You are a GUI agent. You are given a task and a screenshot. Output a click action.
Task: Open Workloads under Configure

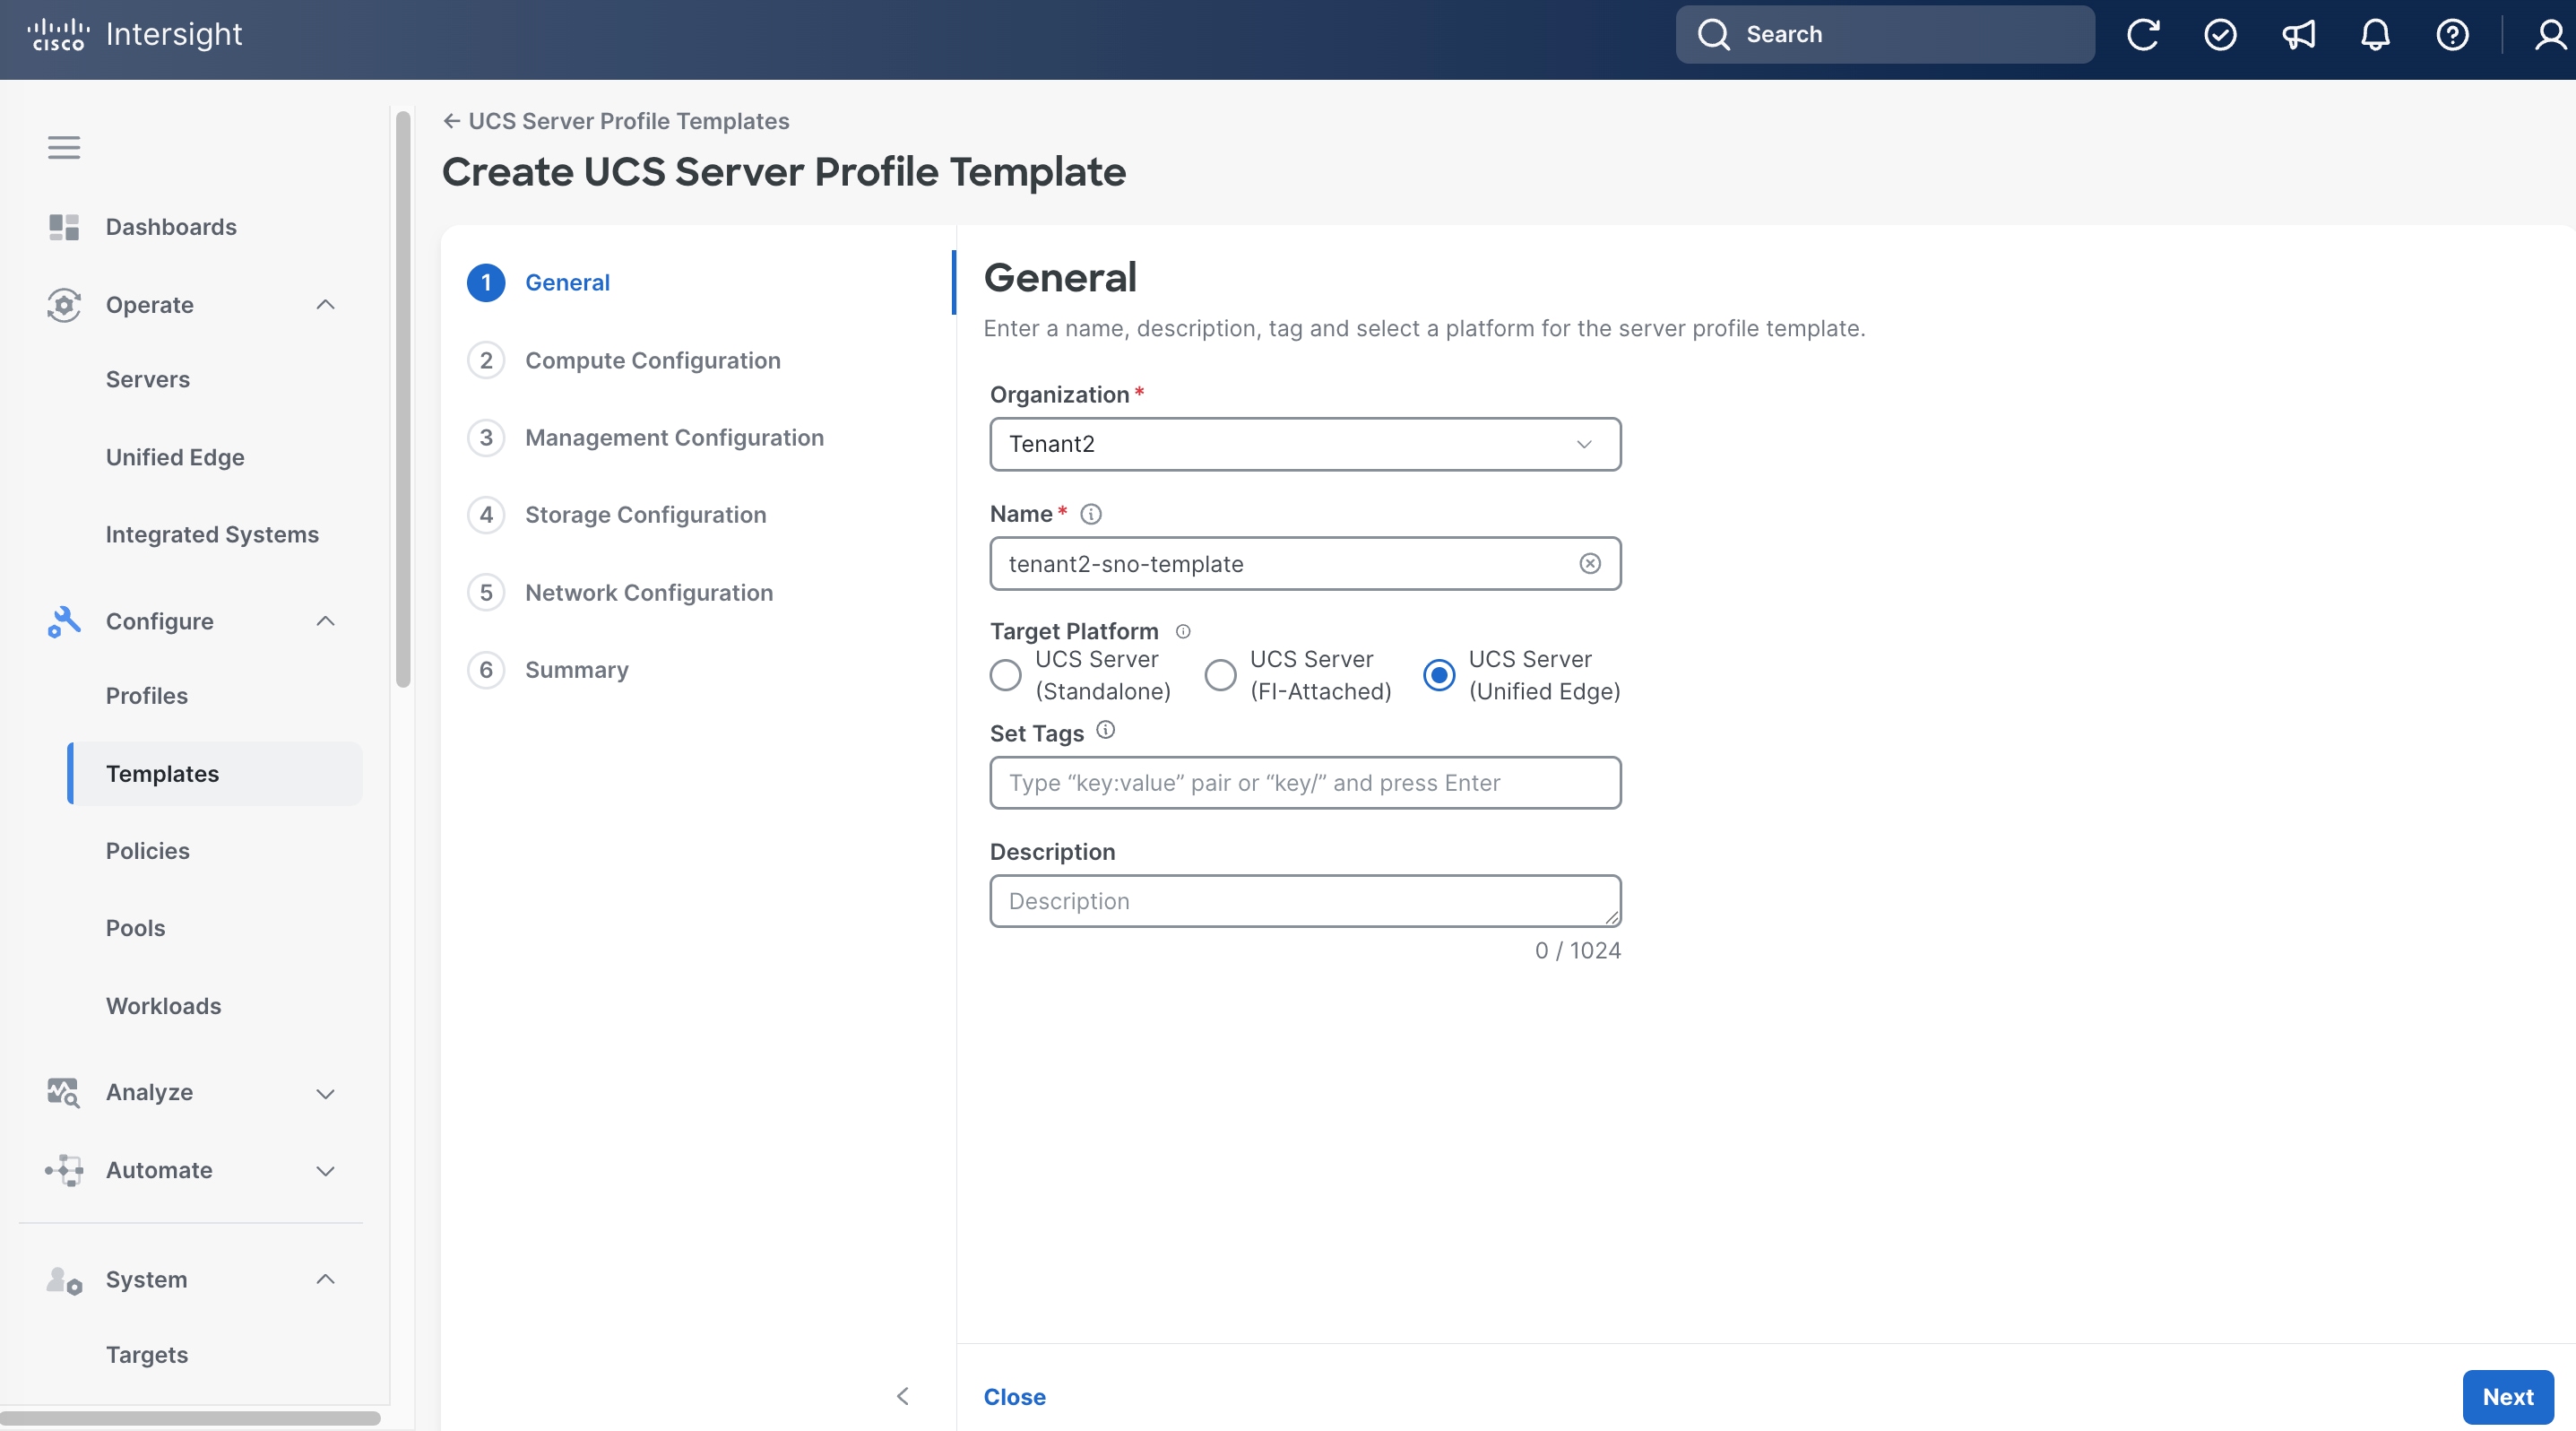point(163,1006)
